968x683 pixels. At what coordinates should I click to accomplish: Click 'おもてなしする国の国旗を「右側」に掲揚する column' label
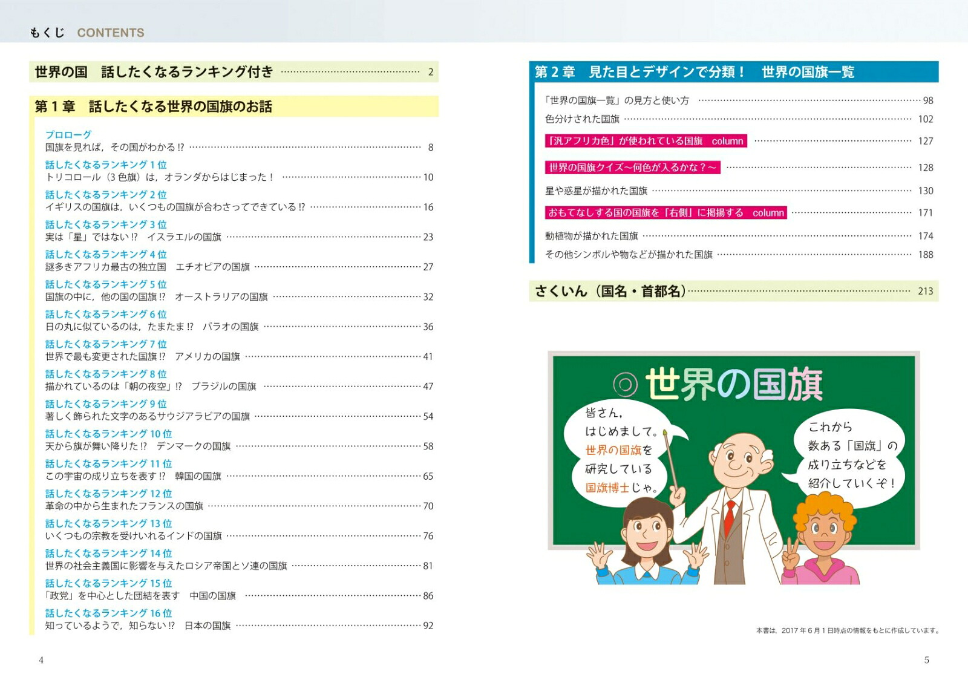pyautogui.click(x=665, y=212)
